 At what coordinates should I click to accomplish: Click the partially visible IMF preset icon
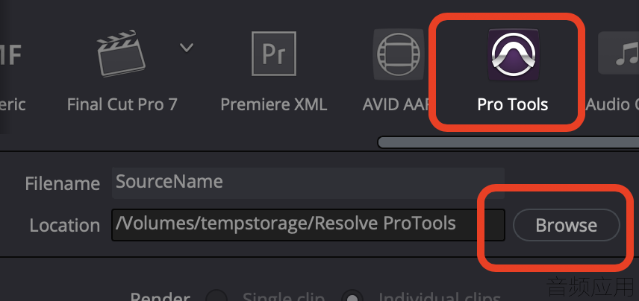point(10,55)
